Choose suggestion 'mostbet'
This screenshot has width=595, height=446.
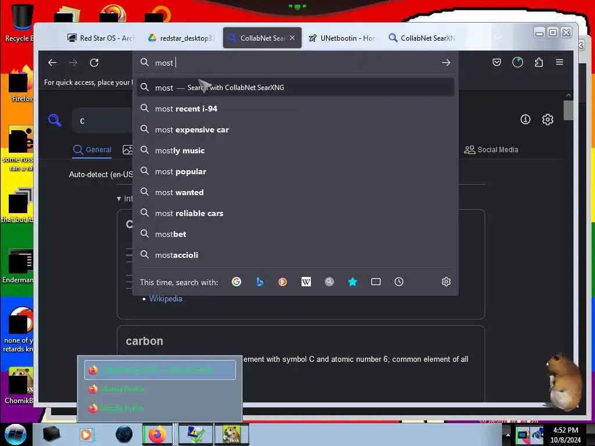295,234
